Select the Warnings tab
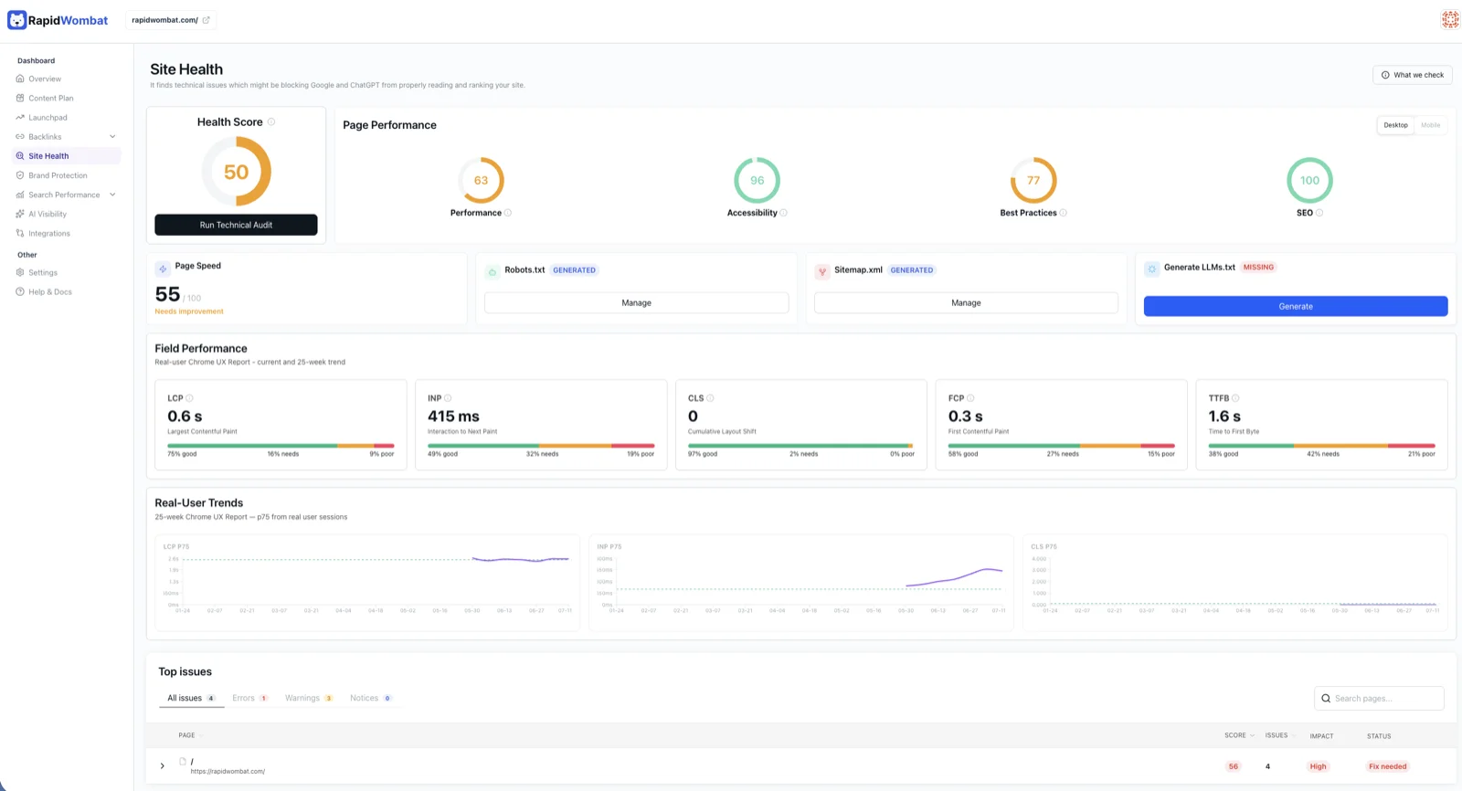1462x791 pixels. (309, 698)
